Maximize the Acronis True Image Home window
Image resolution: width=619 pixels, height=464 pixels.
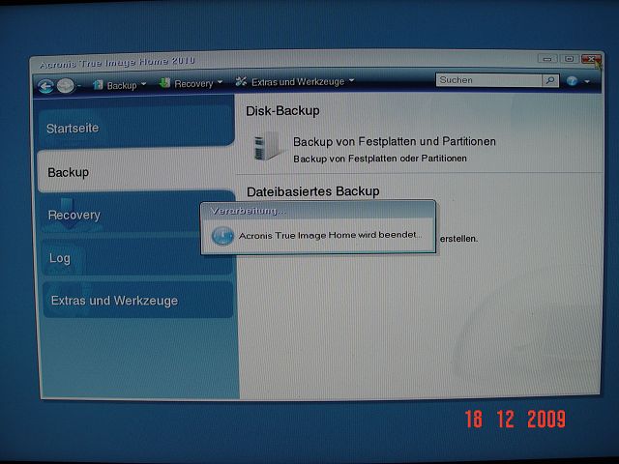click(x=569, y=59)
